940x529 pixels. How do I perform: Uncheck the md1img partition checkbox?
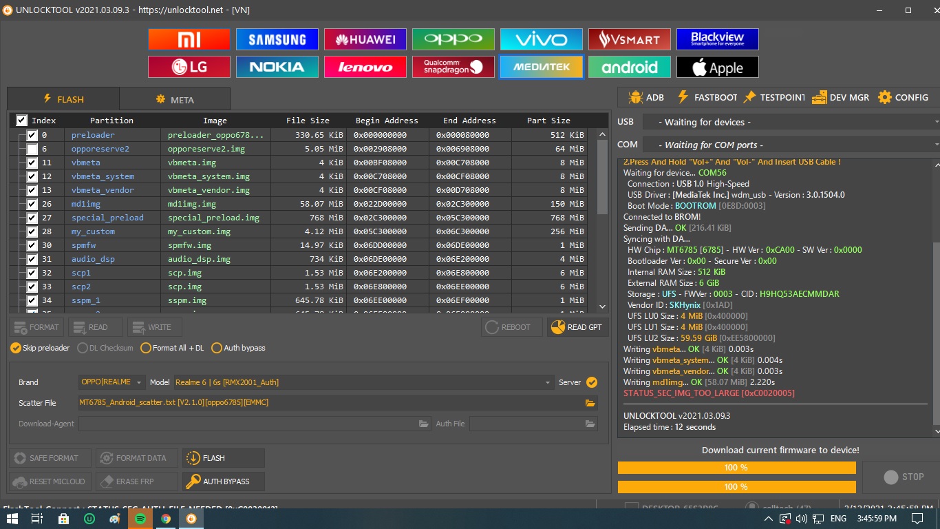coord(32,204)
